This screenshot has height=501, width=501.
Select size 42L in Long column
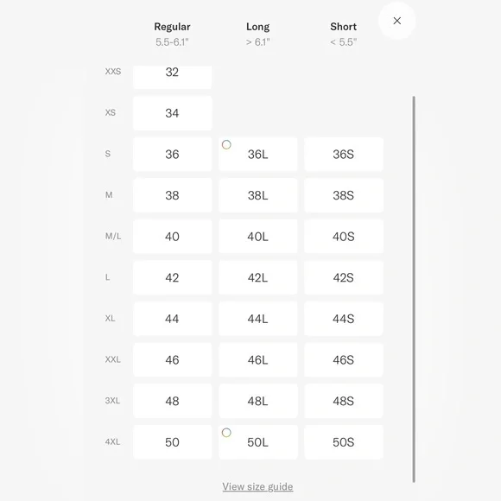pos(258,277)
